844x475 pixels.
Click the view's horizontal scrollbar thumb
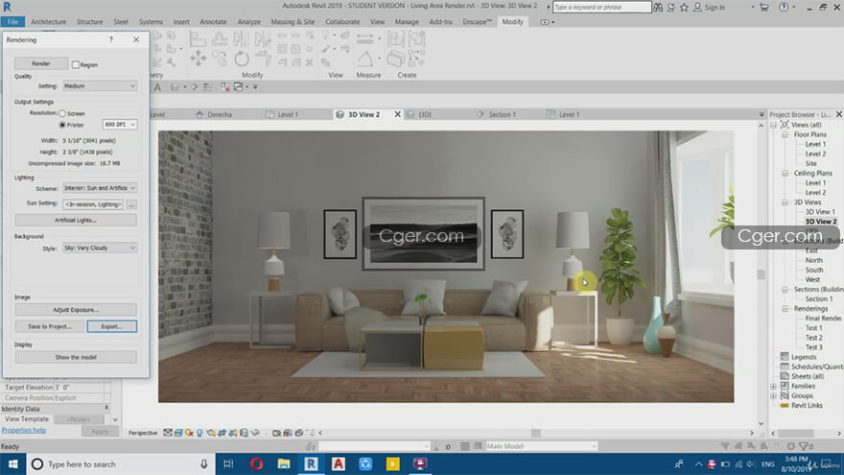click(x=535, y=433)
